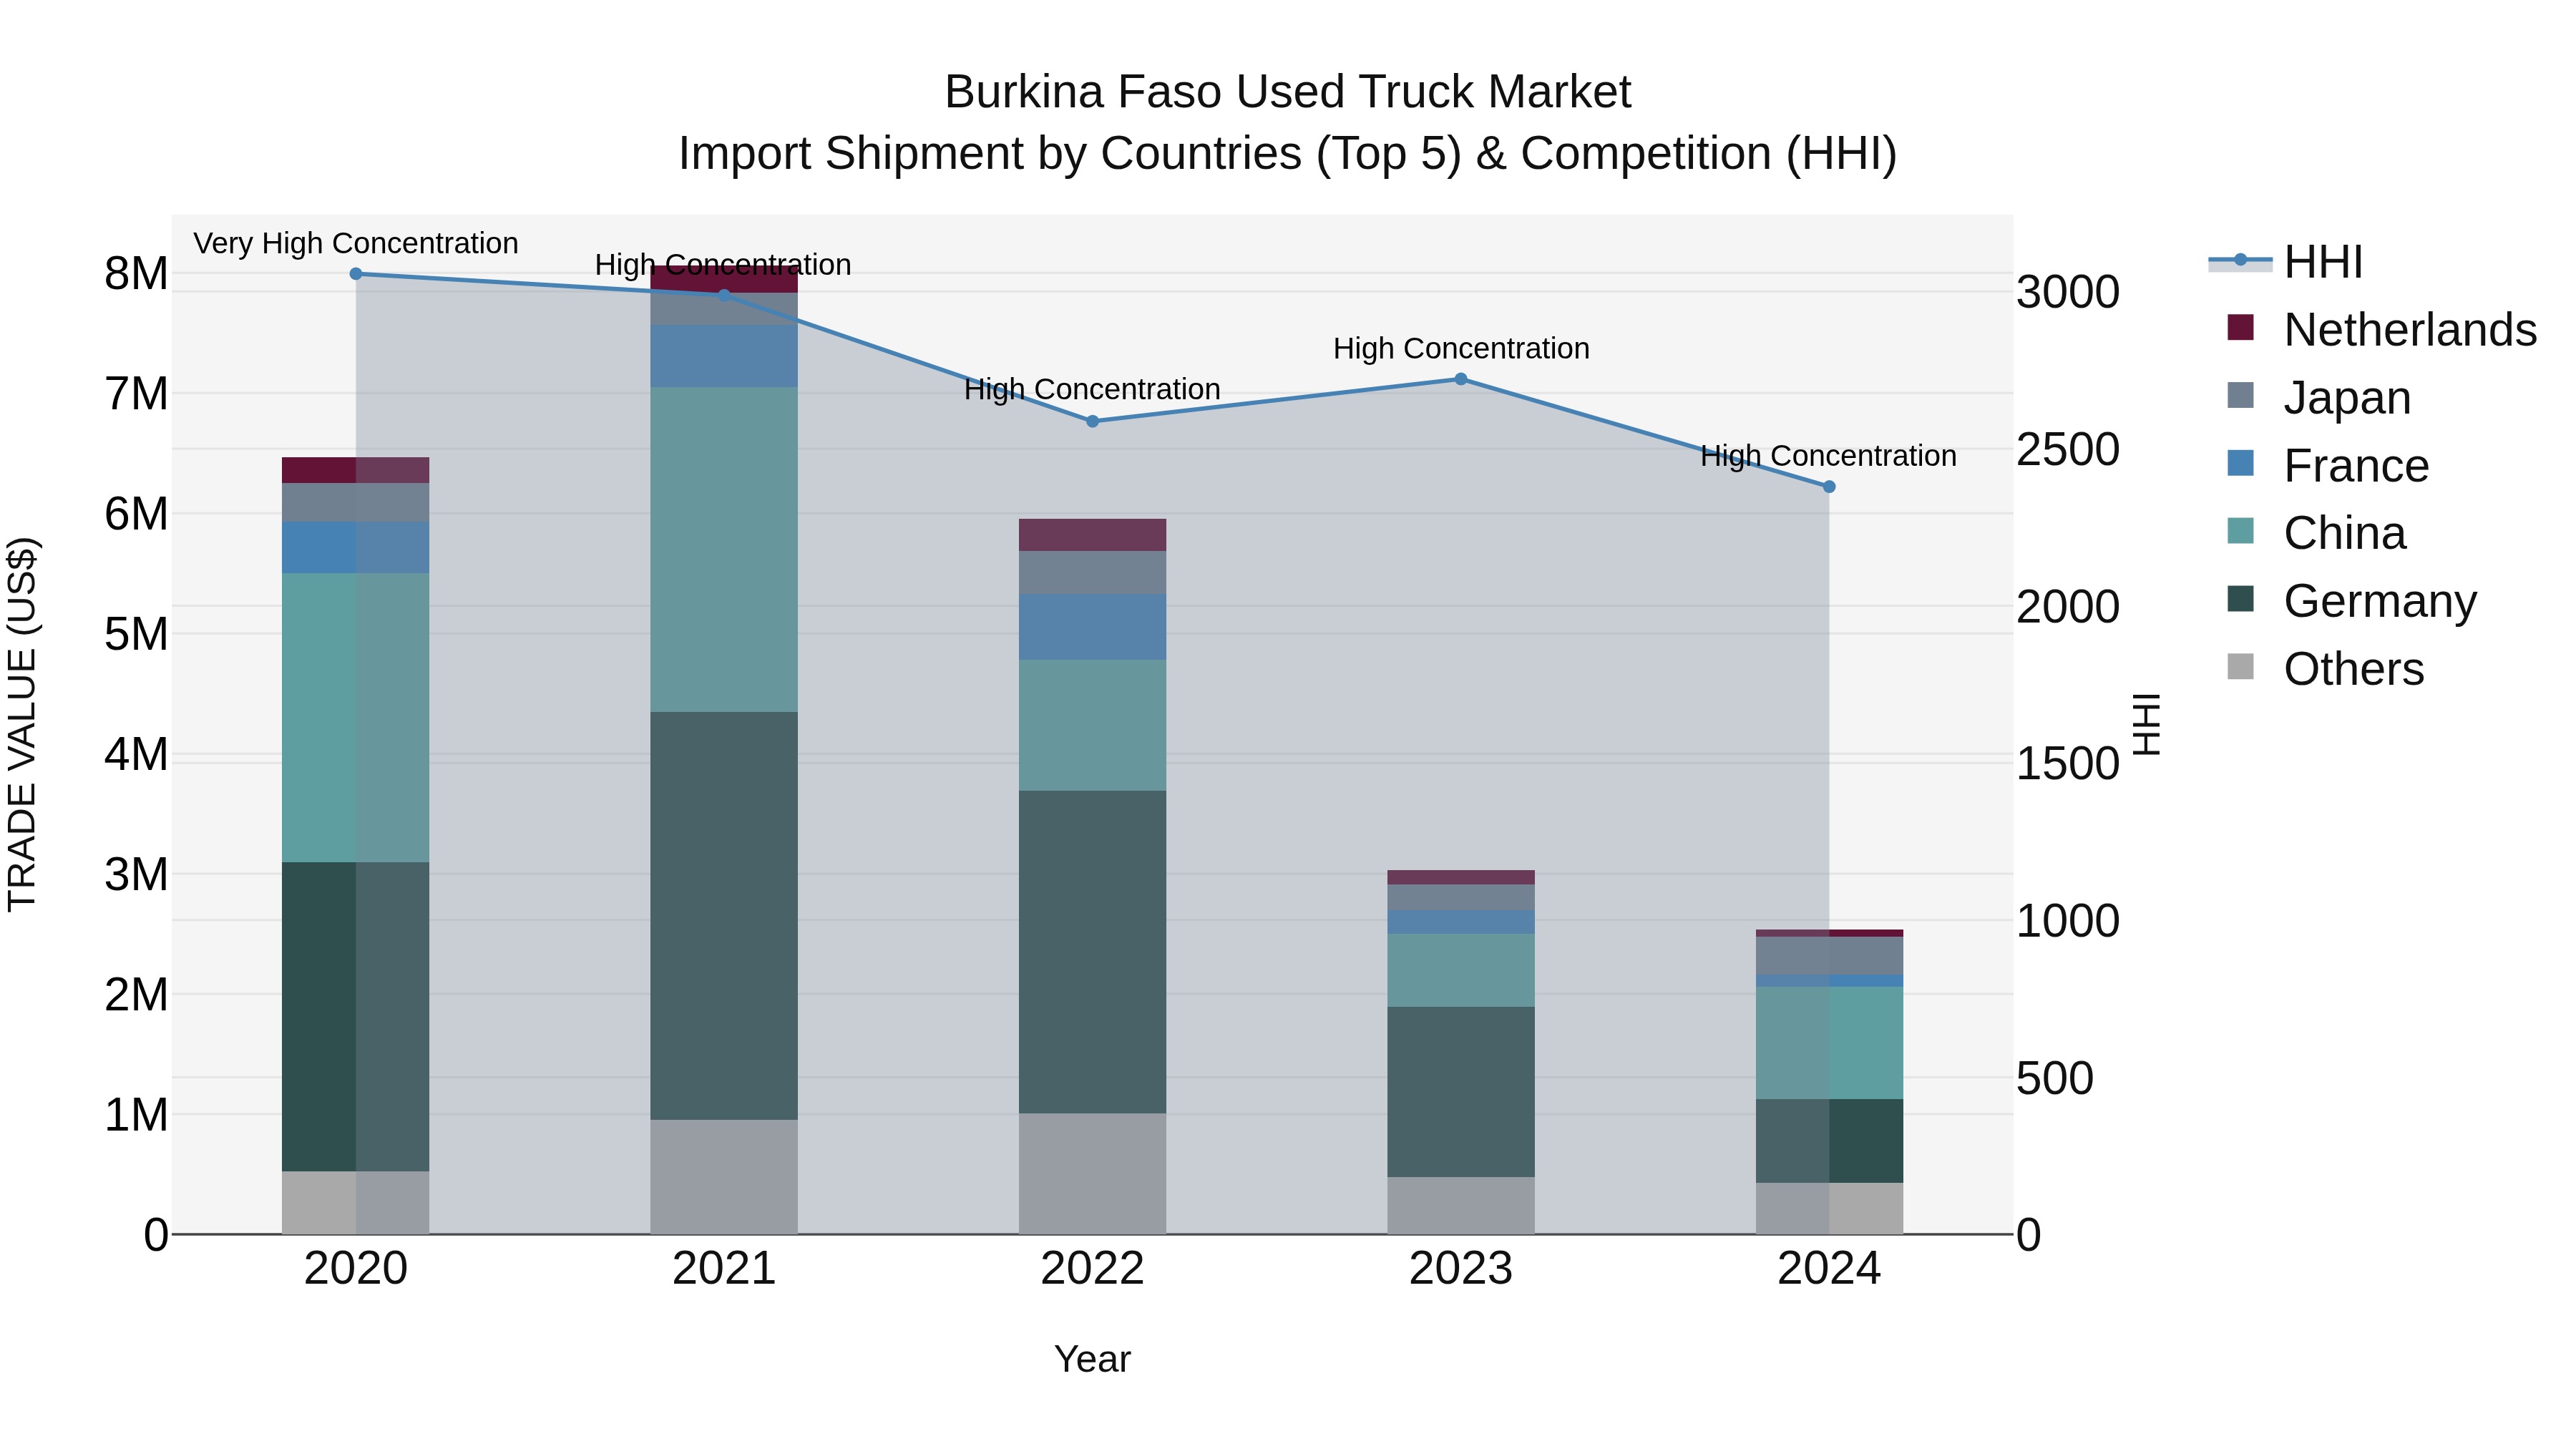Toggle China series legend entry
This screenshot has height=1449, width=2576.
click(x=2317, y=533)
